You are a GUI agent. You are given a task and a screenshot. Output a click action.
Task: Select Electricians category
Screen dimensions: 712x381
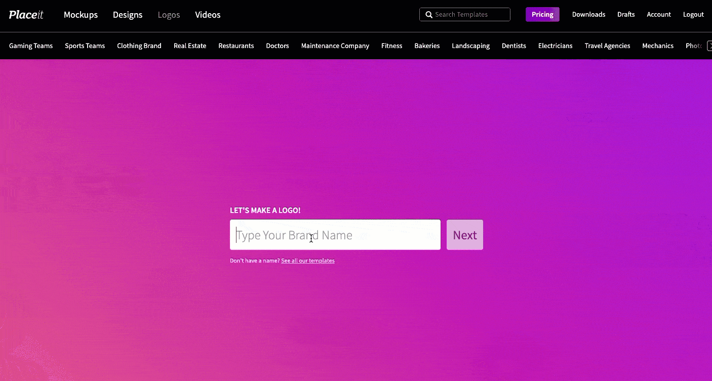[x=556, y=46]
